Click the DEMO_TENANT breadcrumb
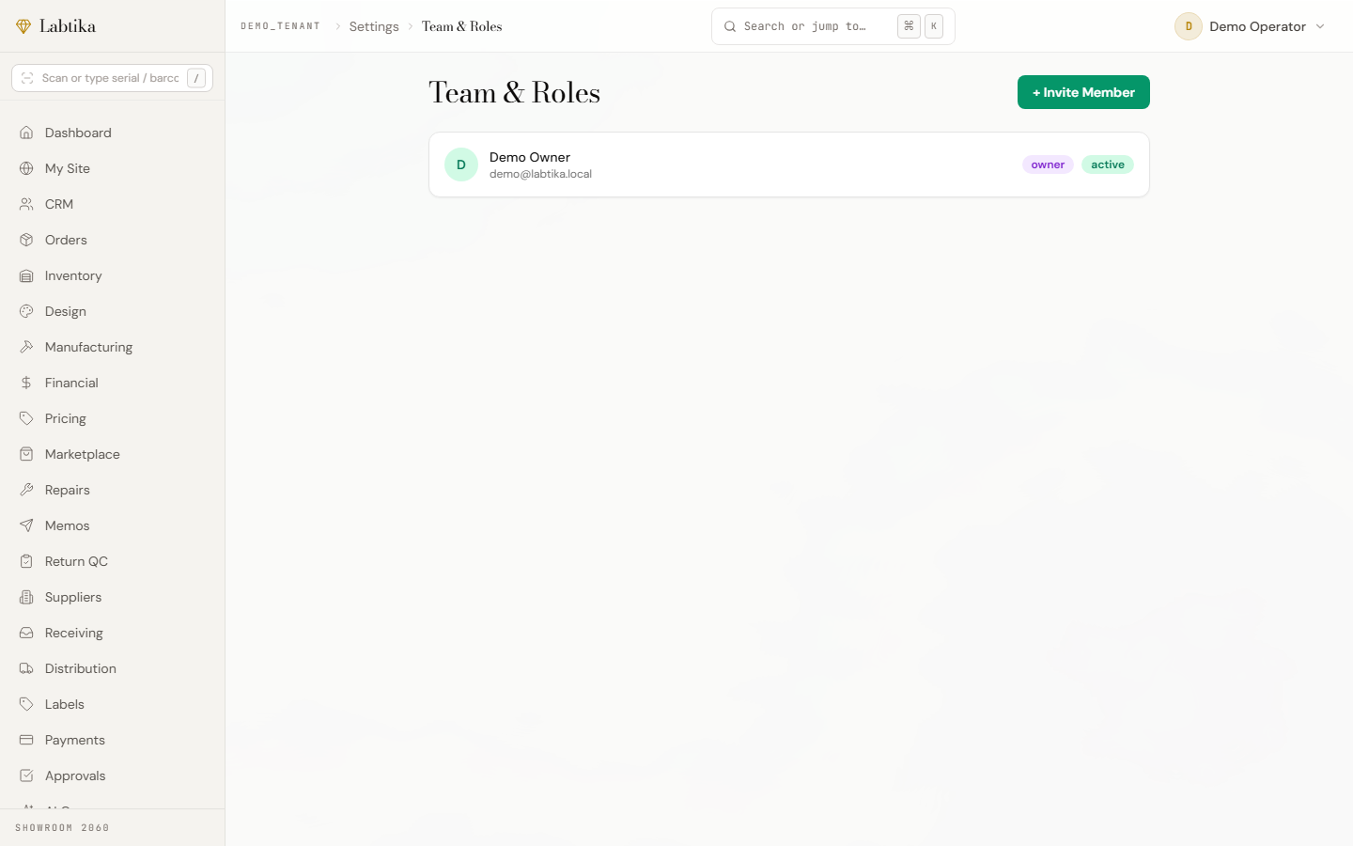Screen dimensions: 1353x846 tap(280, 26)
